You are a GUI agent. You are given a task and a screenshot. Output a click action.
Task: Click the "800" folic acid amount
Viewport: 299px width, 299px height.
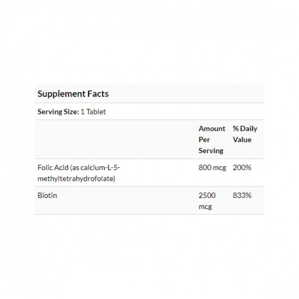click(204, 168)
